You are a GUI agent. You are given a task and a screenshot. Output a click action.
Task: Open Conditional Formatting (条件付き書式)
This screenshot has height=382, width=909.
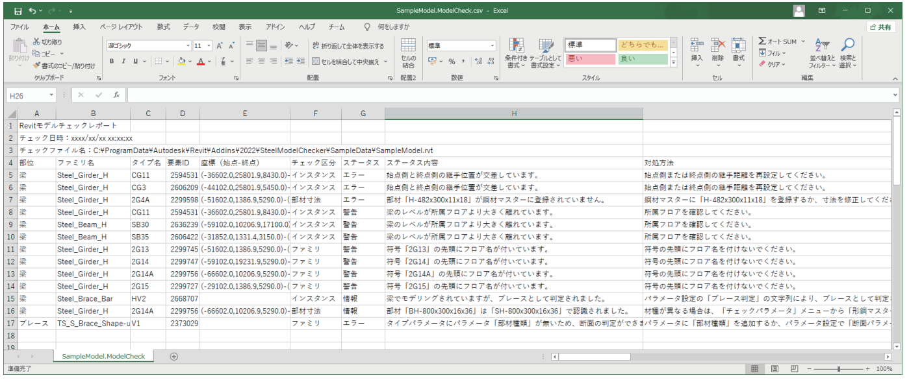[x=515, y=53]
